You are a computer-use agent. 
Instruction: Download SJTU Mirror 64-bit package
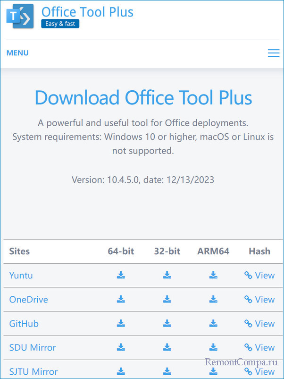(121, 371)
